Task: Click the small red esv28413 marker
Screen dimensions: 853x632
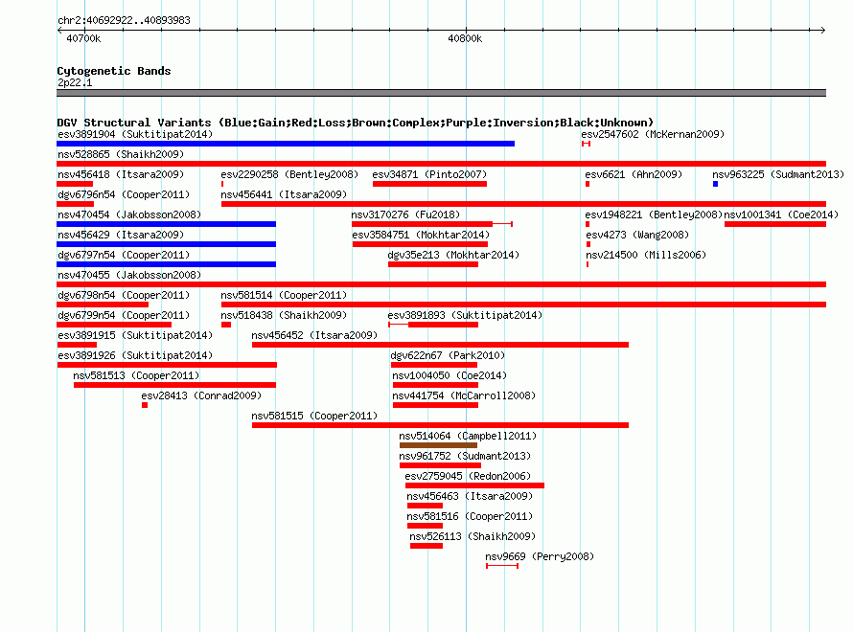Action: (145, 405)
